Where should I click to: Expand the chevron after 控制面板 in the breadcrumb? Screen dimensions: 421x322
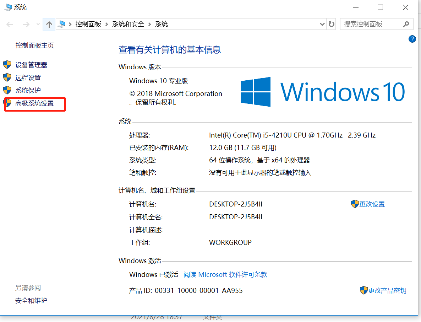pyautogui.click(x=106, y=25)
